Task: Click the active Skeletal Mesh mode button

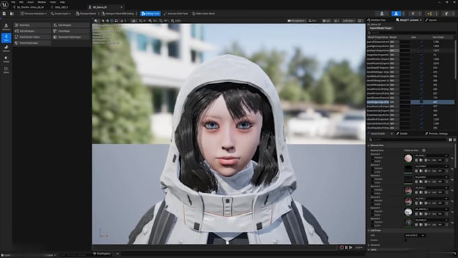Action: tap(396, 13)
